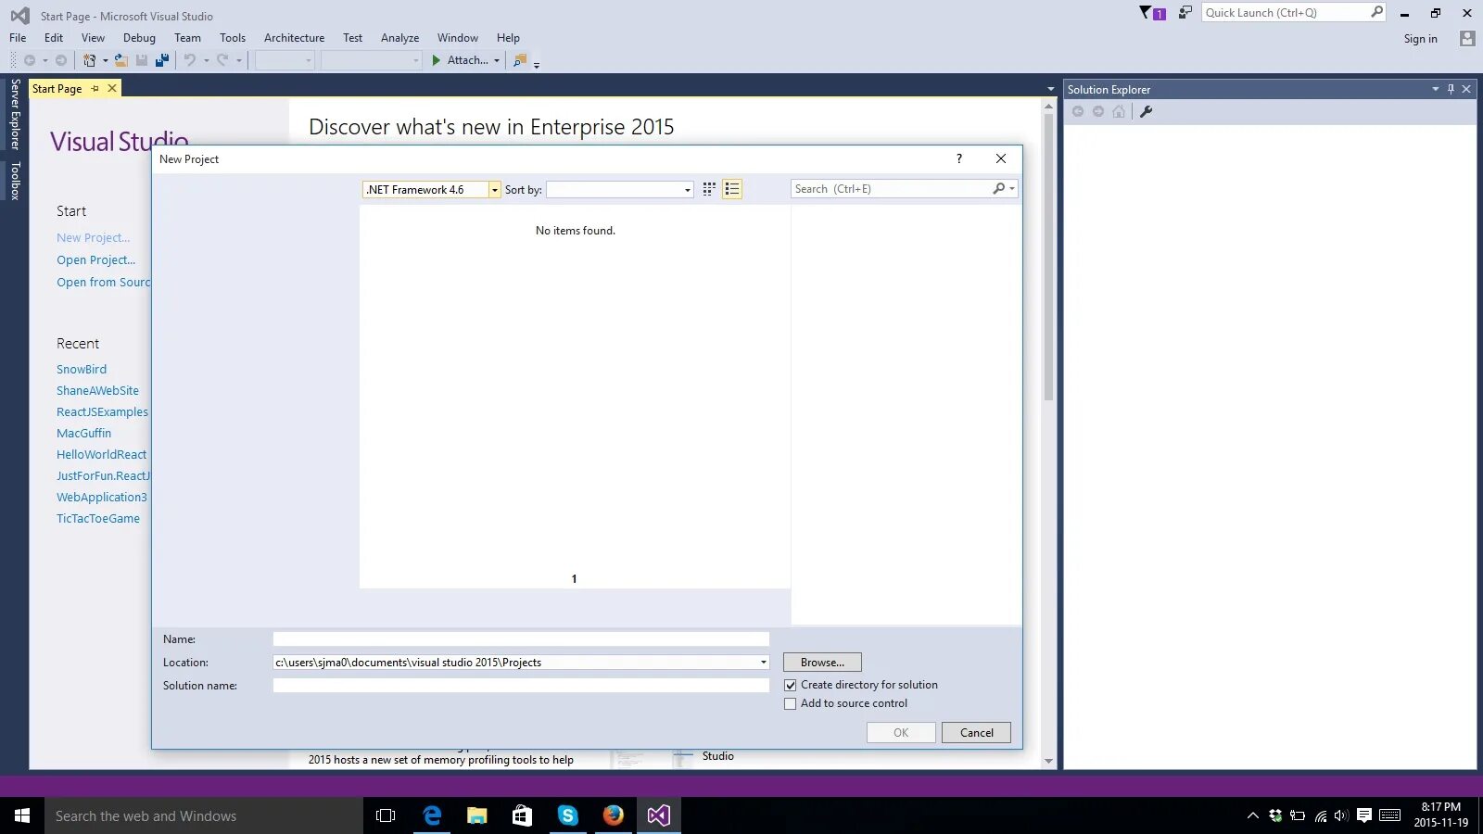Click the Quick Launch magnifier icon
Image resolution: width=1483 pixels, height=834 pixels.
[x=1377, y=12]
